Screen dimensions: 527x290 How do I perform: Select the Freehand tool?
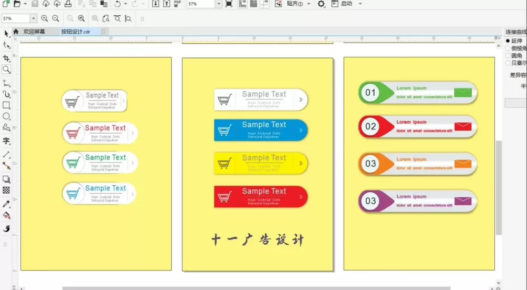coord(6,83)
